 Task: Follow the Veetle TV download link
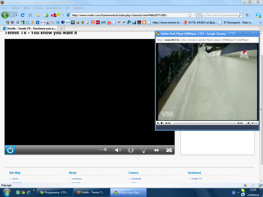coord(196,179)
